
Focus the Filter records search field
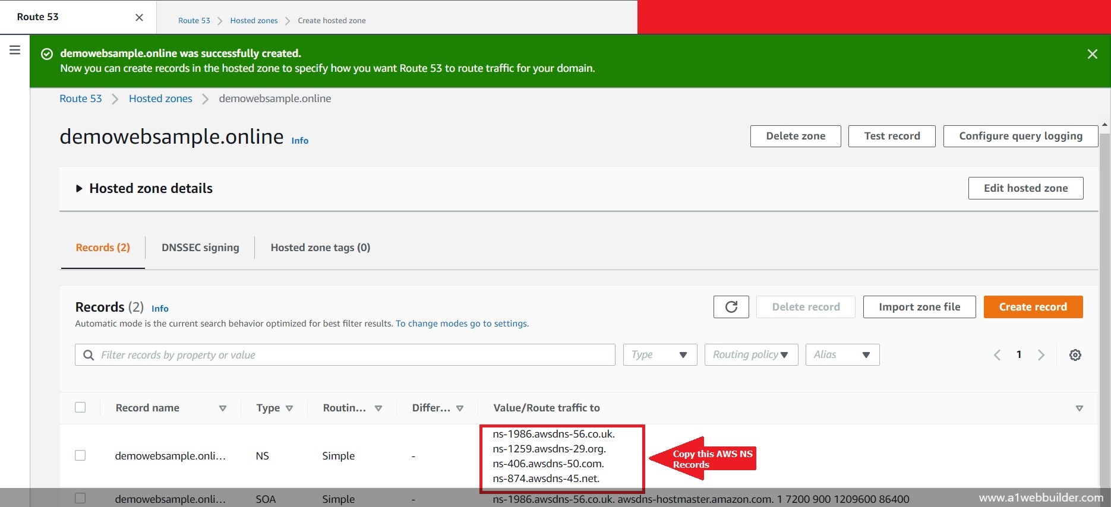(345, 355)
